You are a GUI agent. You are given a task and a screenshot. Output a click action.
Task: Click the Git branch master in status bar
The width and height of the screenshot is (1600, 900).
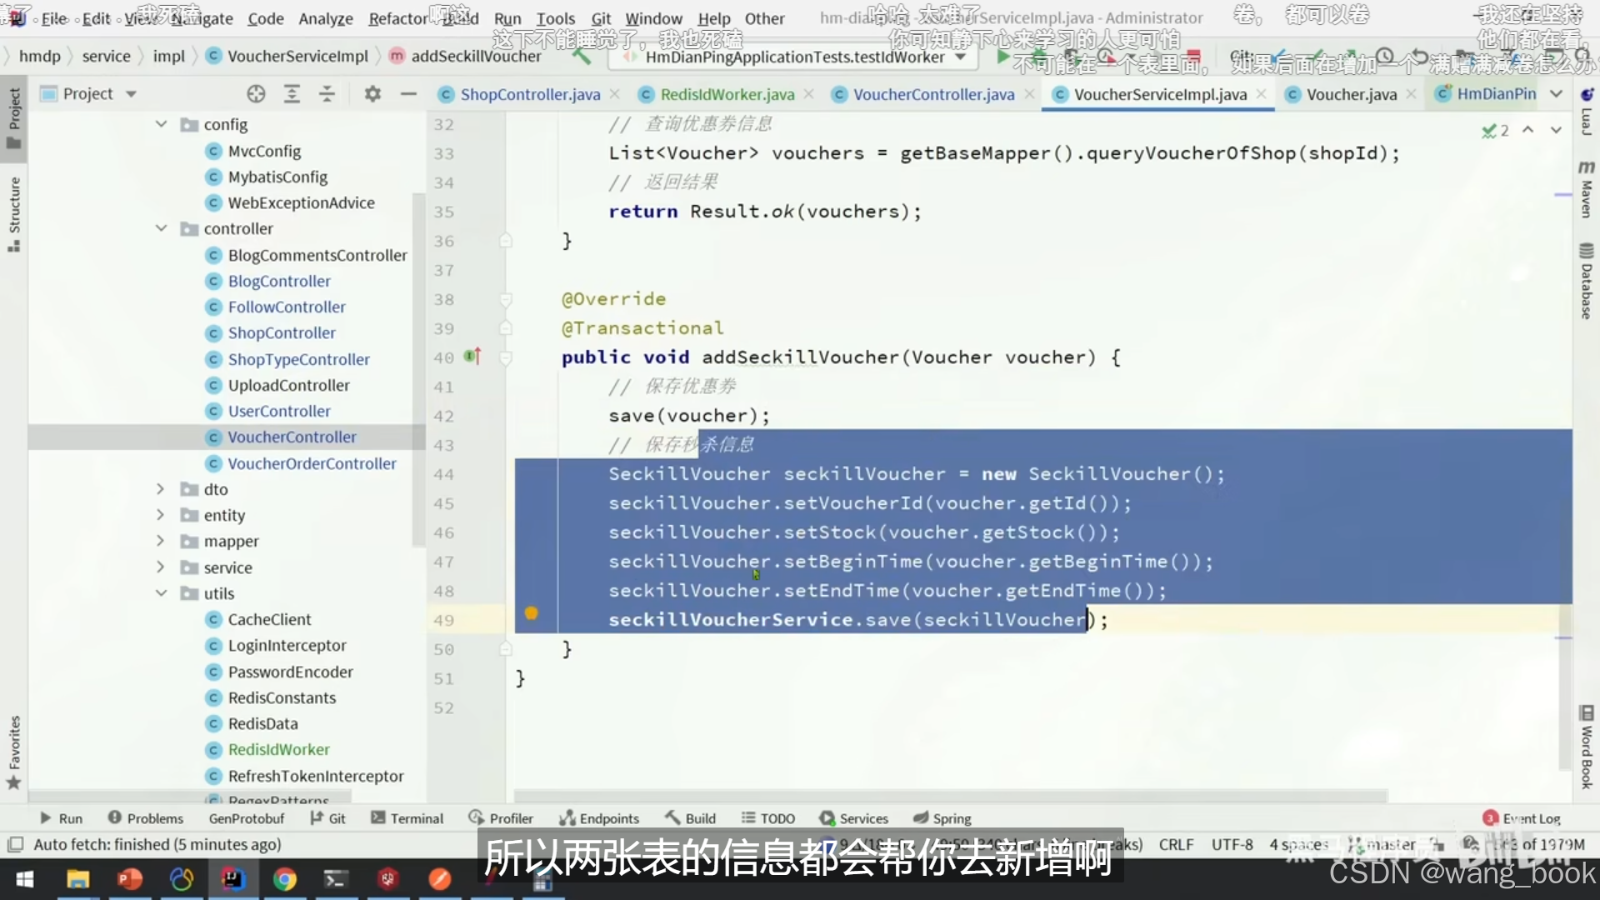point(1390,844)
